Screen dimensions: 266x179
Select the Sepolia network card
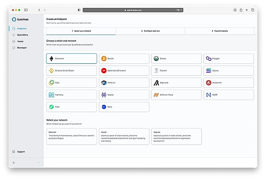(x=176, y=136)
